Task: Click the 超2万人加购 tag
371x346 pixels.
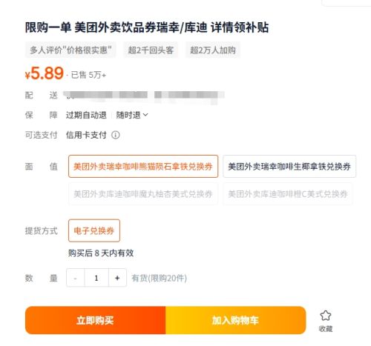Action: coord(213,50)
